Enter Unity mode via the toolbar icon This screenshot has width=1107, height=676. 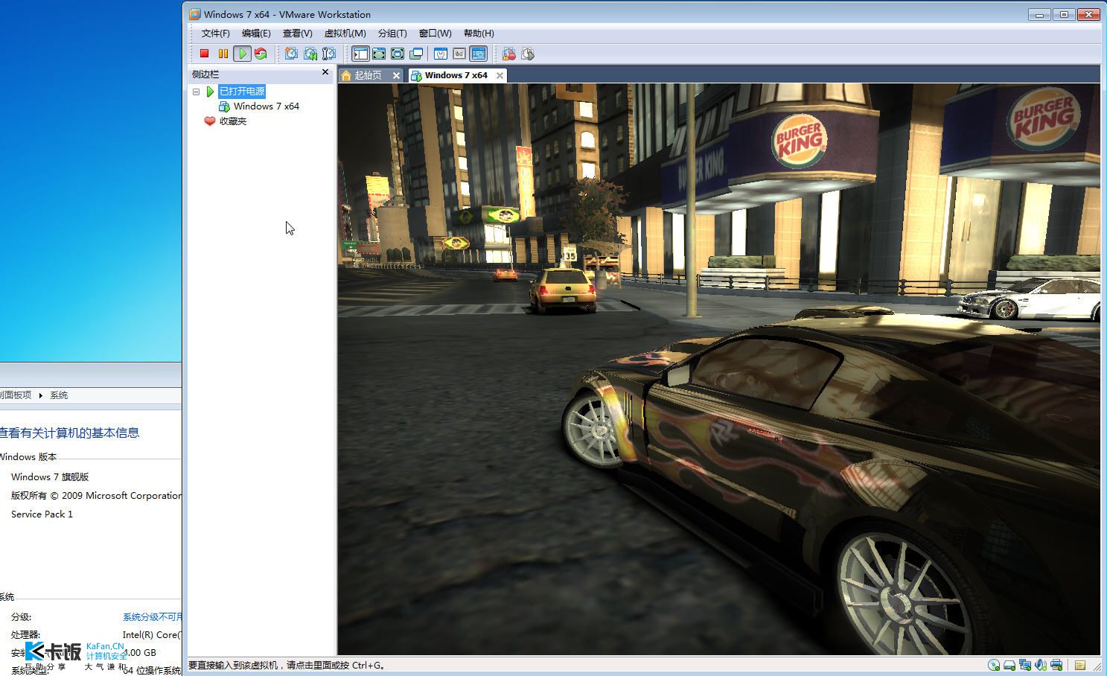pyautogui.click(x=416, y=54)
